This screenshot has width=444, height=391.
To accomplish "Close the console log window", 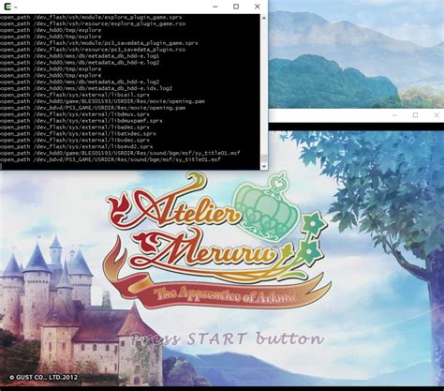I will pos(258,7).
